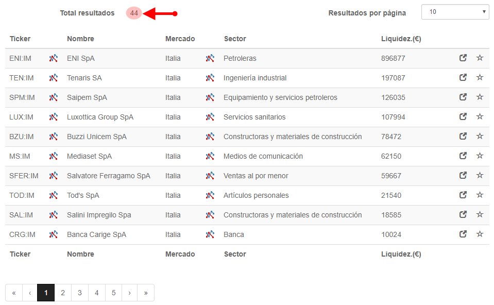Screen dimensions: 494x305
Task: Click the 44 total results badge
Action: 134,13
